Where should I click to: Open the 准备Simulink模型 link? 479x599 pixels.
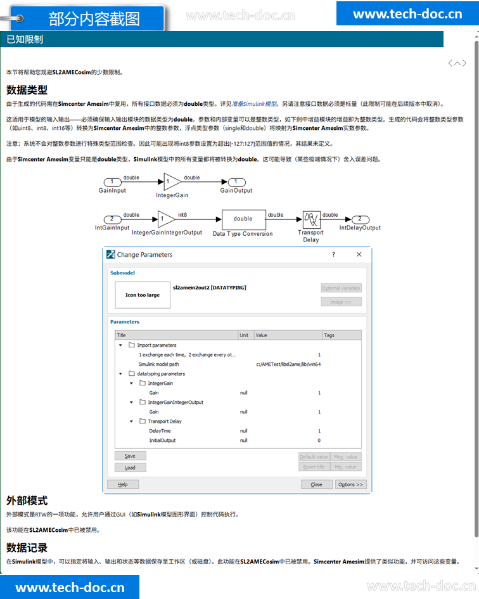[255, 103]
